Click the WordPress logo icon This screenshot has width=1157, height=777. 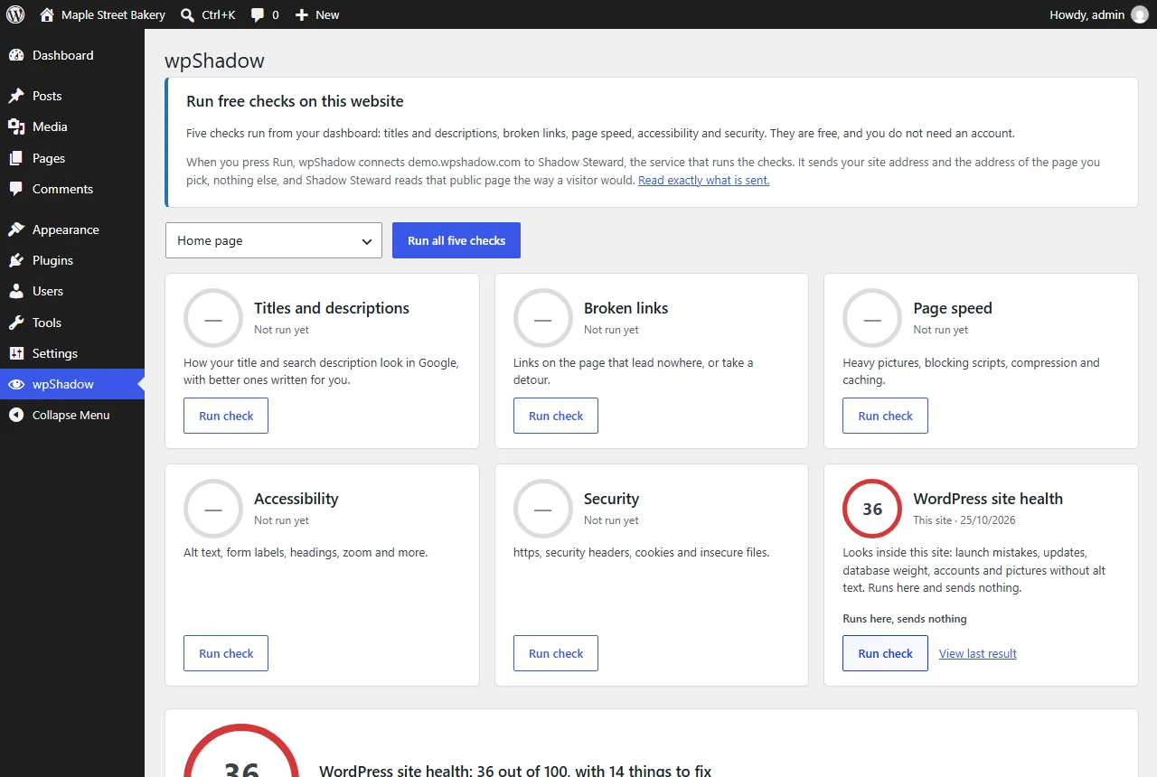15,14
